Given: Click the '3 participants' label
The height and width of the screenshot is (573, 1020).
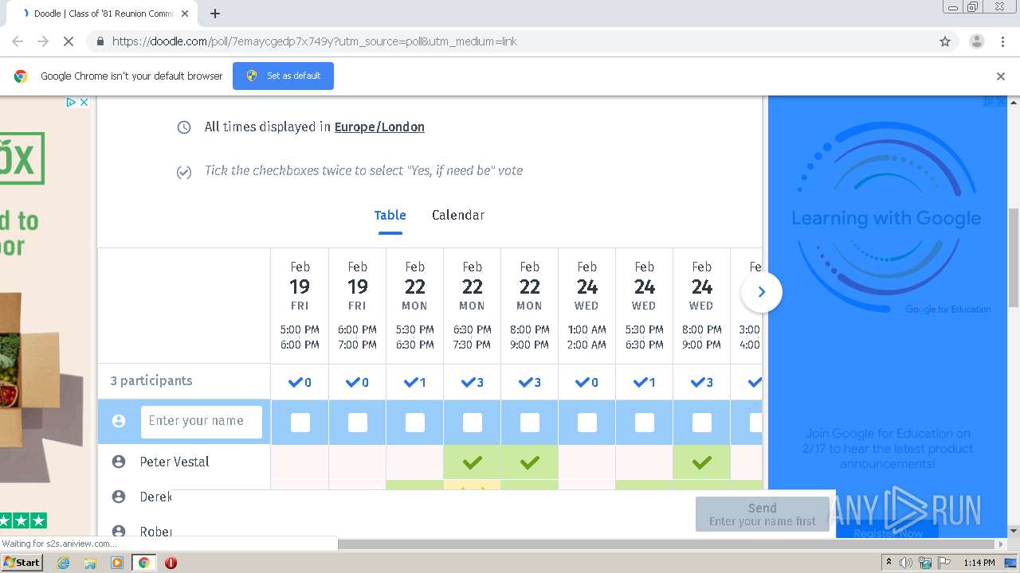Looking at the screenshot, I should click(x=151, y=380).
